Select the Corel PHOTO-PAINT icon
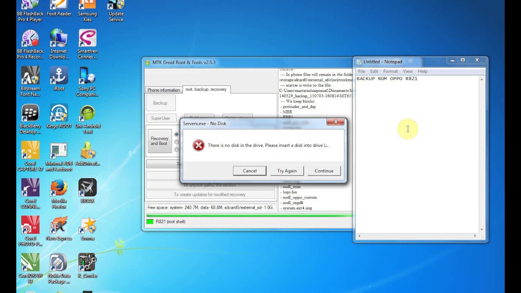This screenshot has height=293, width=521. click(x=30, y=232)
